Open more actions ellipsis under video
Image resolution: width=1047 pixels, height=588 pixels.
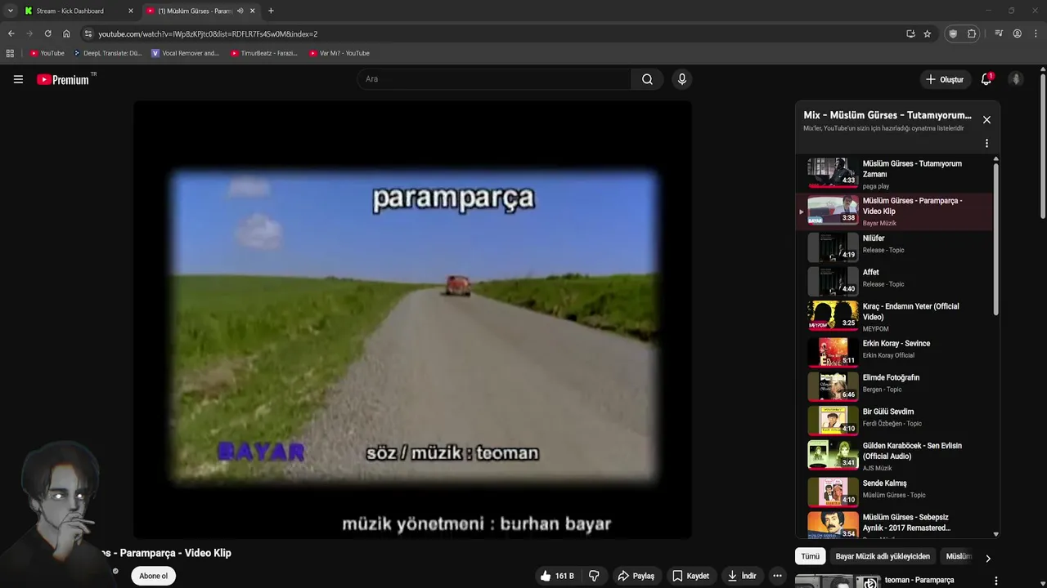[777, 576]
